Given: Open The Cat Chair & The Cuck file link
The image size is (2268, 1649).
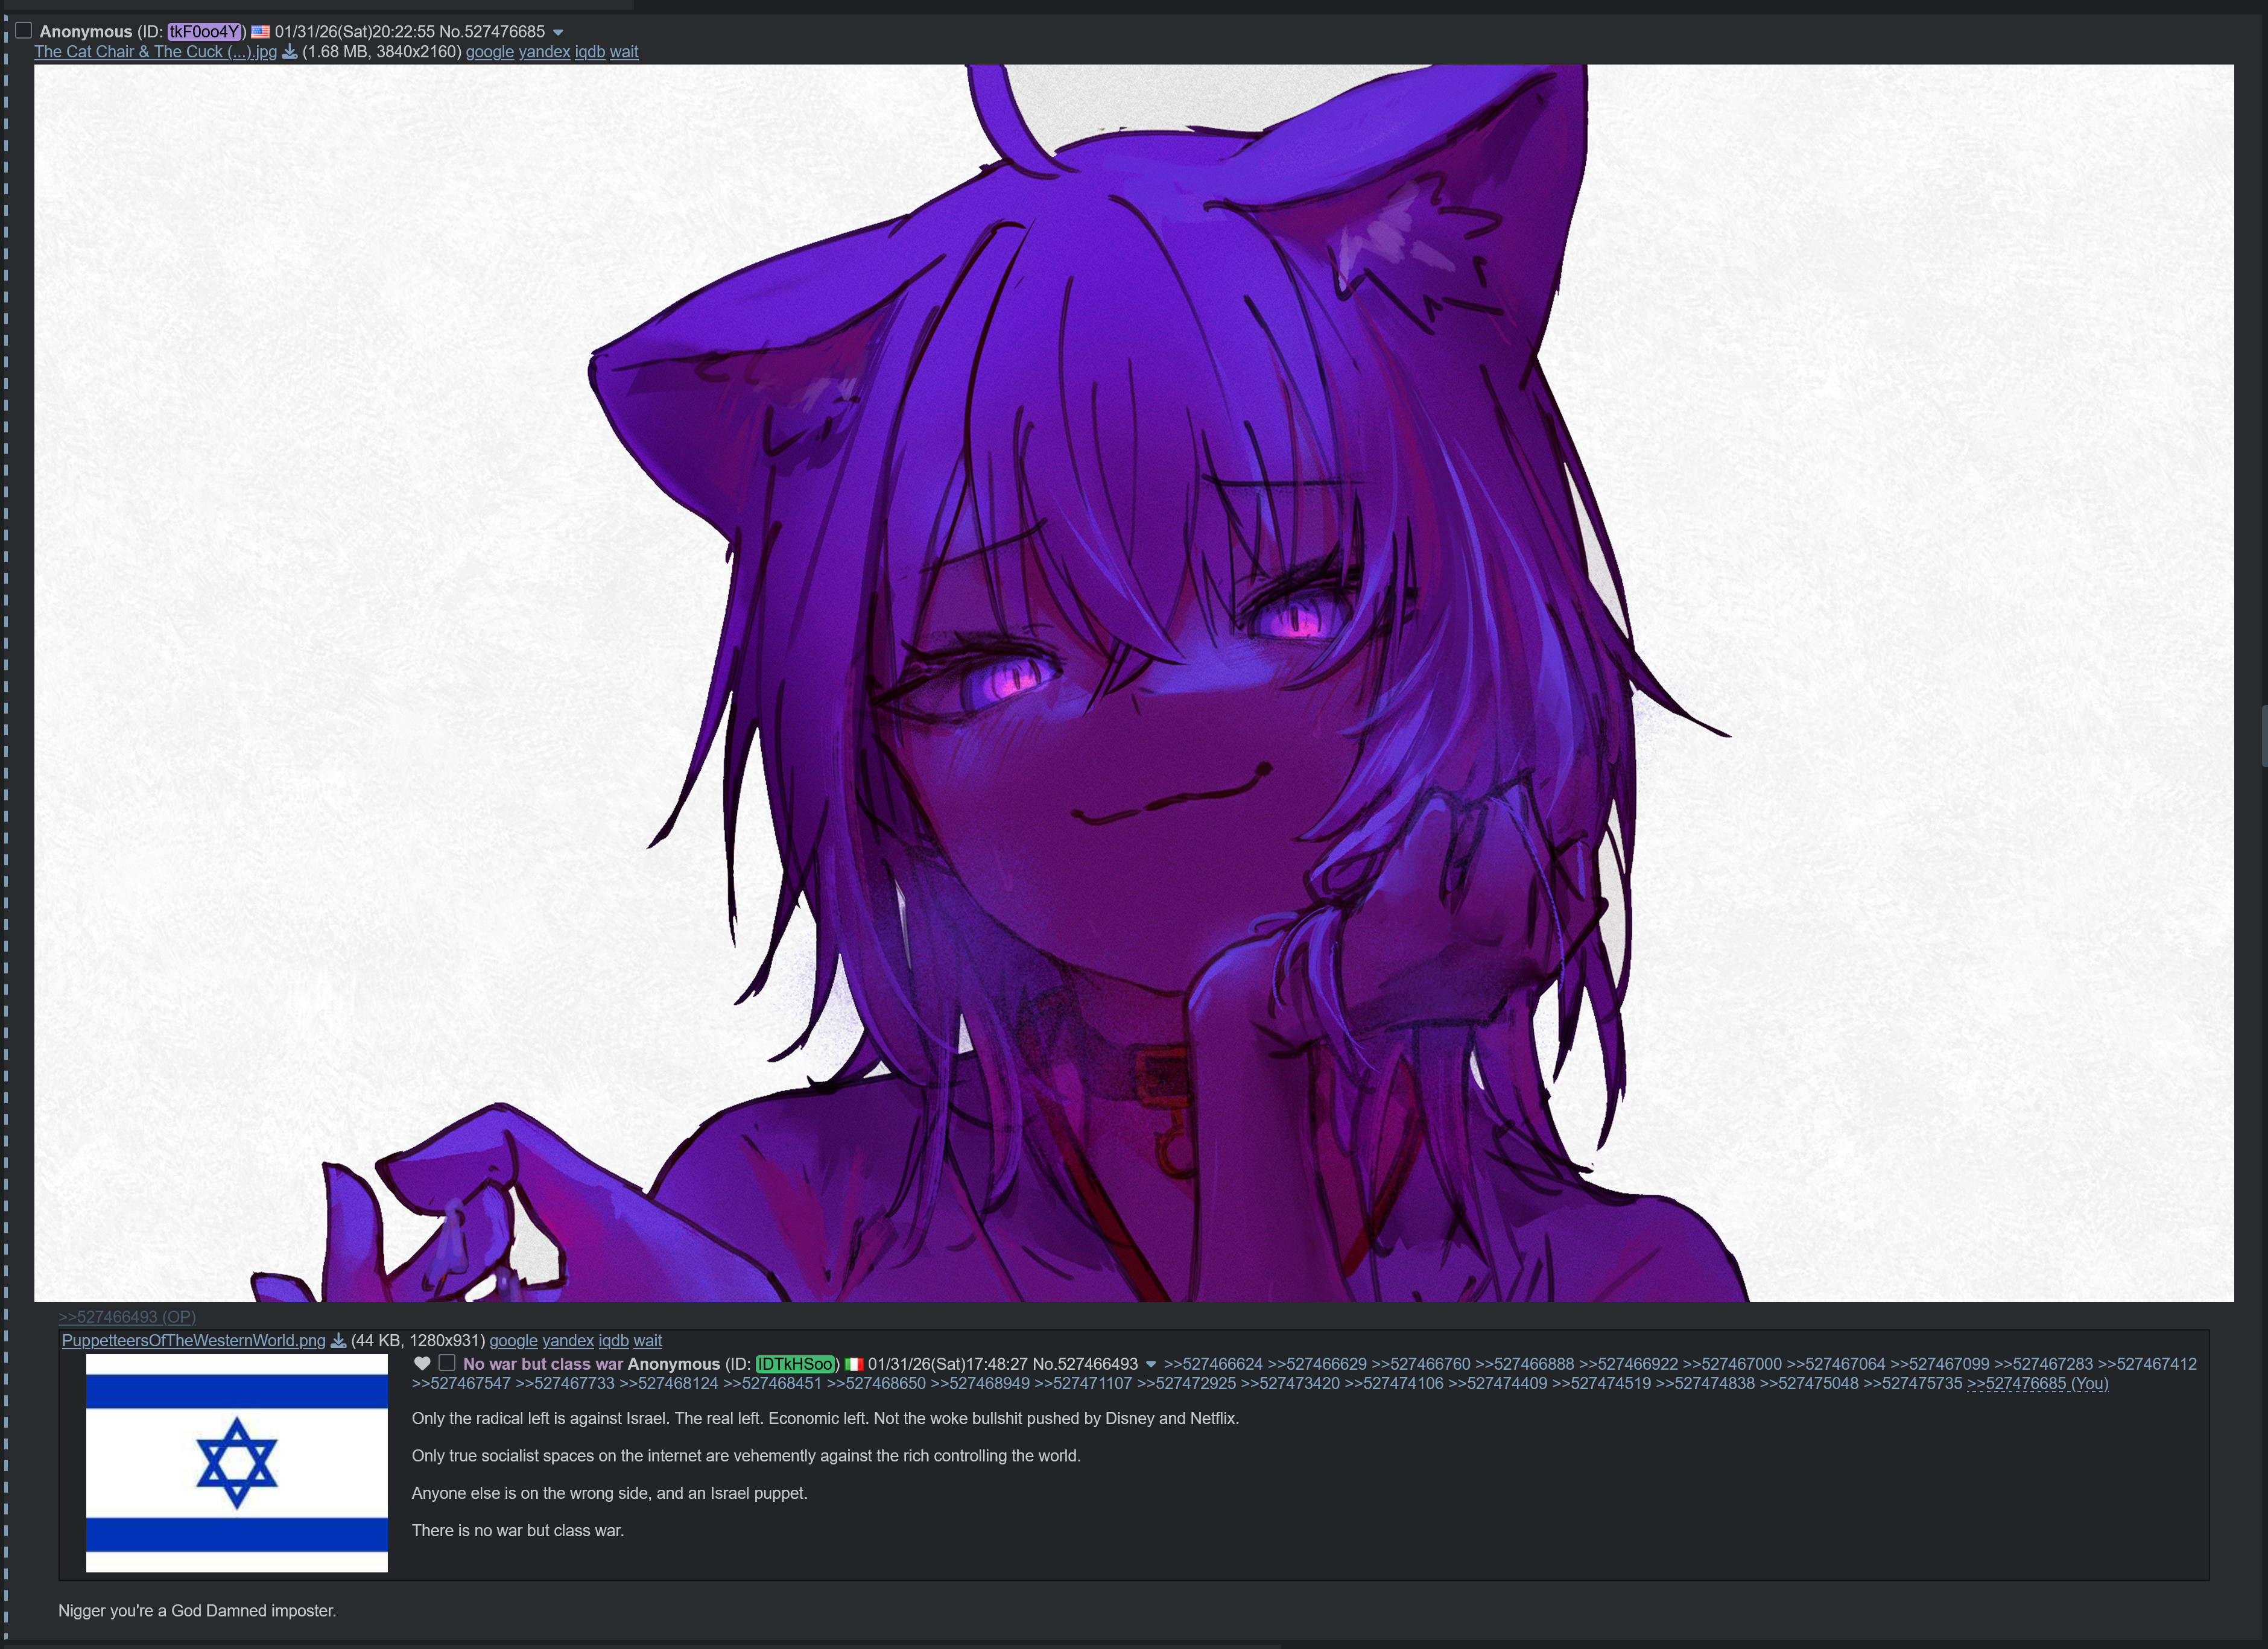Looking at the screenshot, I should point(155,52).
